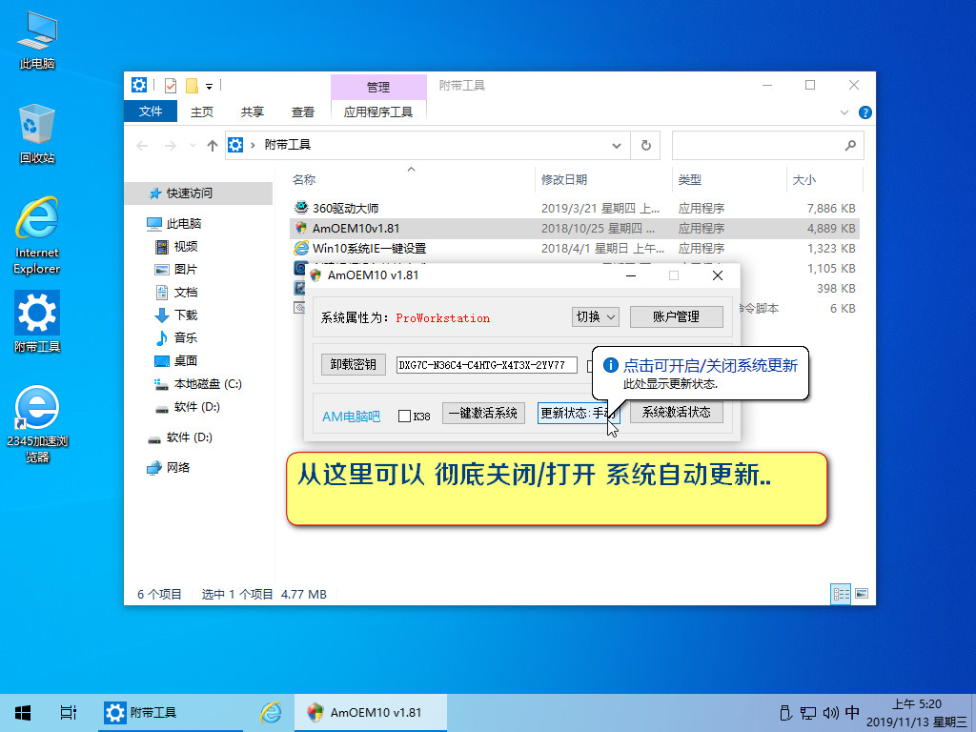This screenshot has height=732, width=976.
Task: Select the 360驱动大师 file icon
Action: tap(301, 207)
